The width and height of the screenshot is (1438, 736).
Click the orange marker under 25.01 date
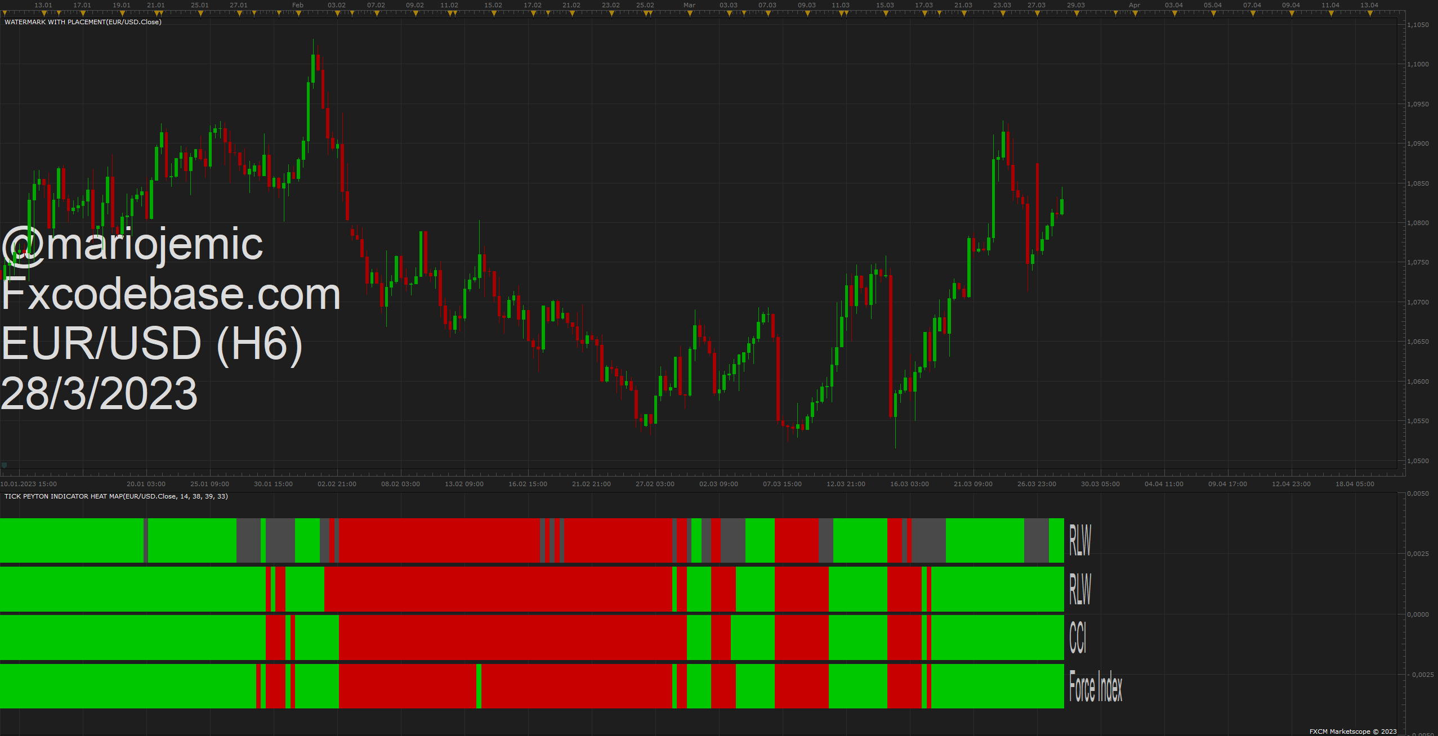(x=200, y=14)
